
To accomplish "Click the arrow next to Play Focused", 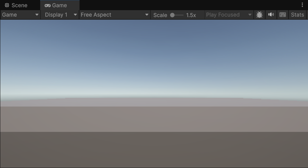I will (x=250, y=15).
